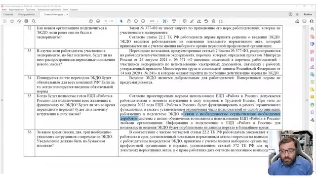Open the blue Combine Files tool in the right pane

(x=312, y=44)
